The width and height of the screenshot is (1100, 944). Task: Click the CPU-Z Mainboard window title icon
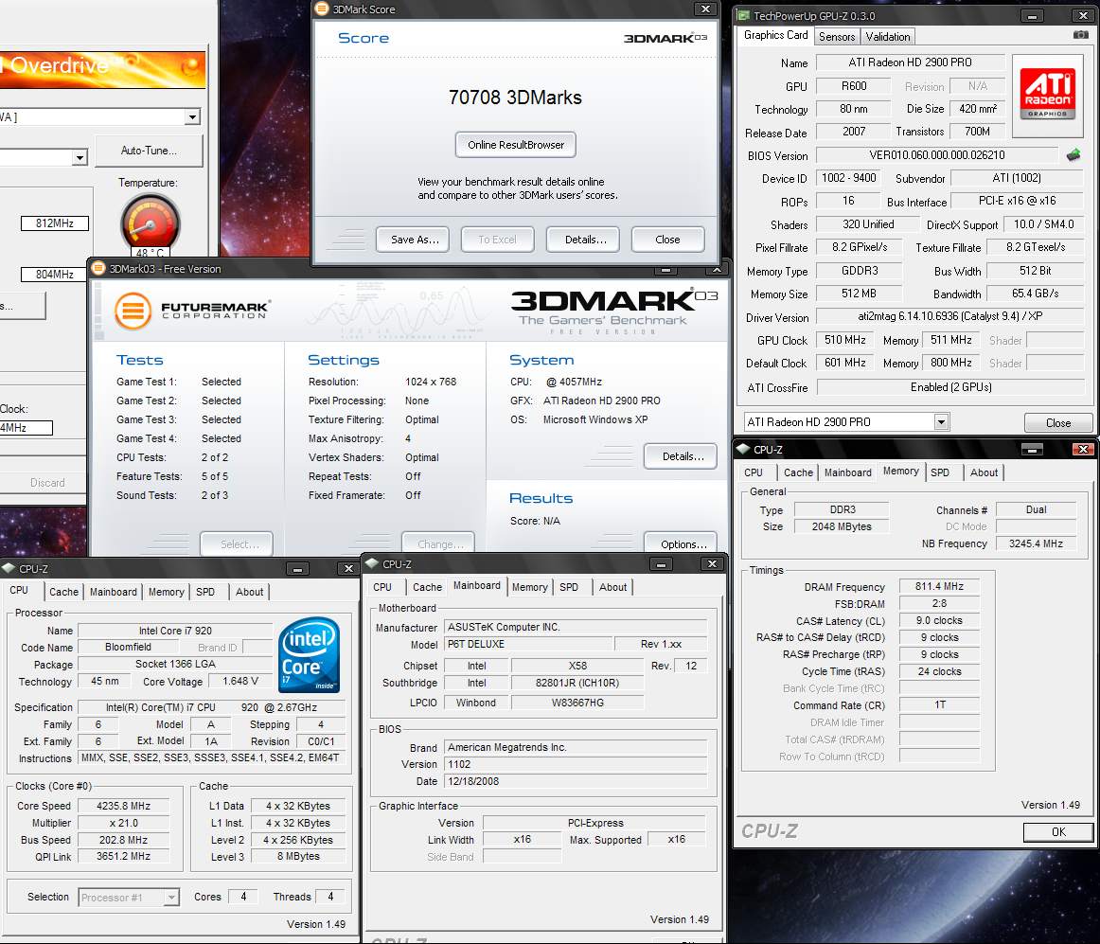tap(373, 563)
